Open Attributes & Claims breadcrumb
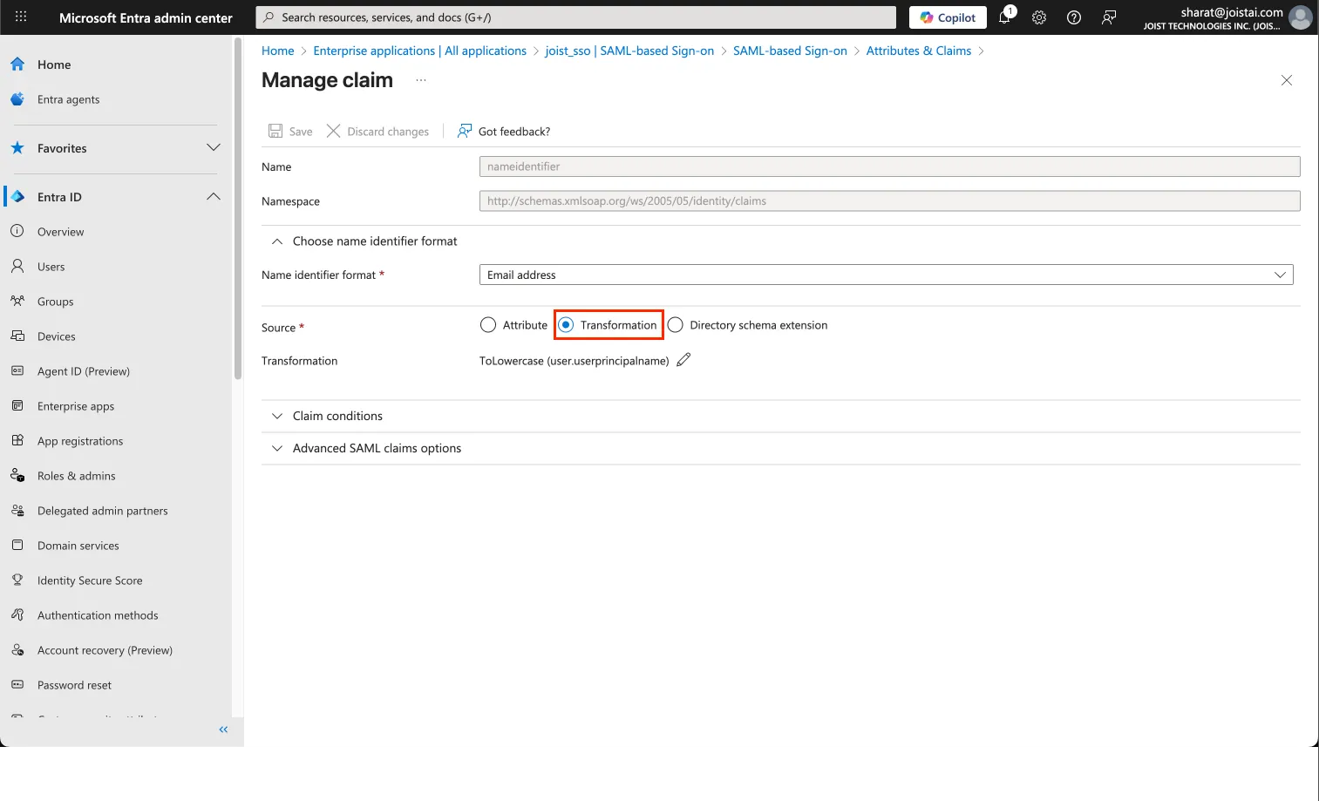 (x=919, y=51)
